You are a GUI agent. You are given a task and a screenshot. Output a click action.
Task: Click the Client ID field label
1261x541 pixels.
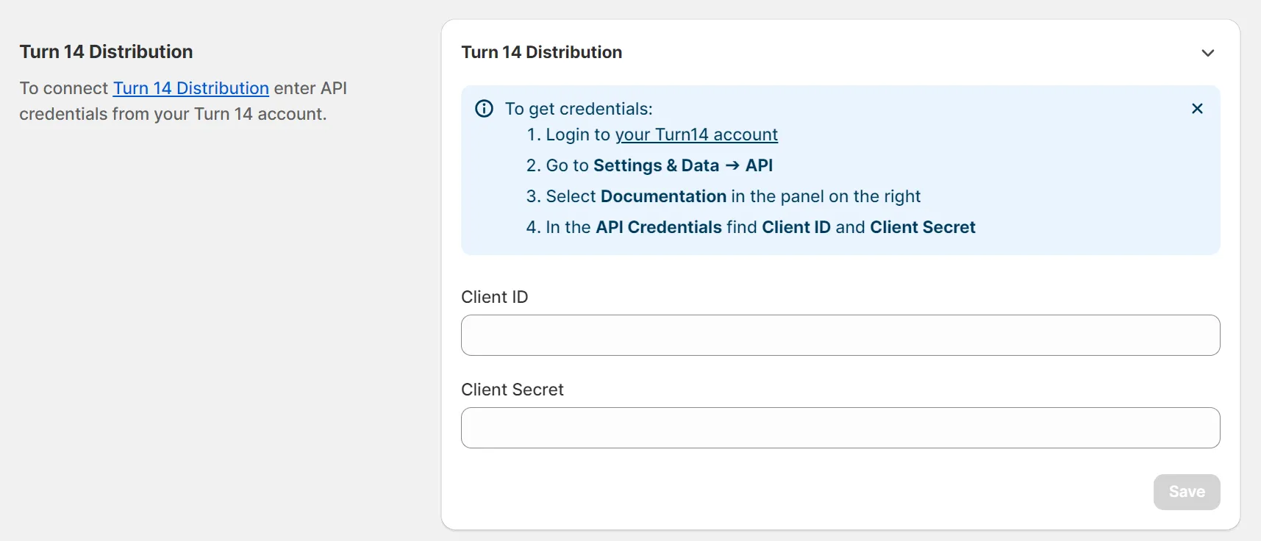point(494,297)
